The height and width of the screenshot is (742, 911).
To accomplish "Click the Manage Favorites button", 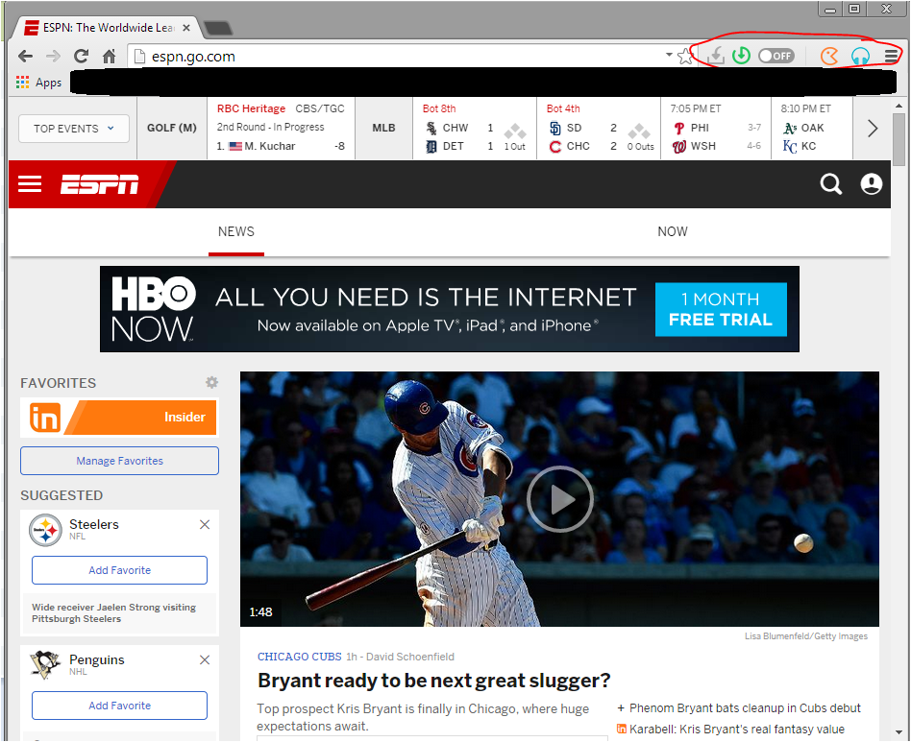I will click(x=119, y=461).
